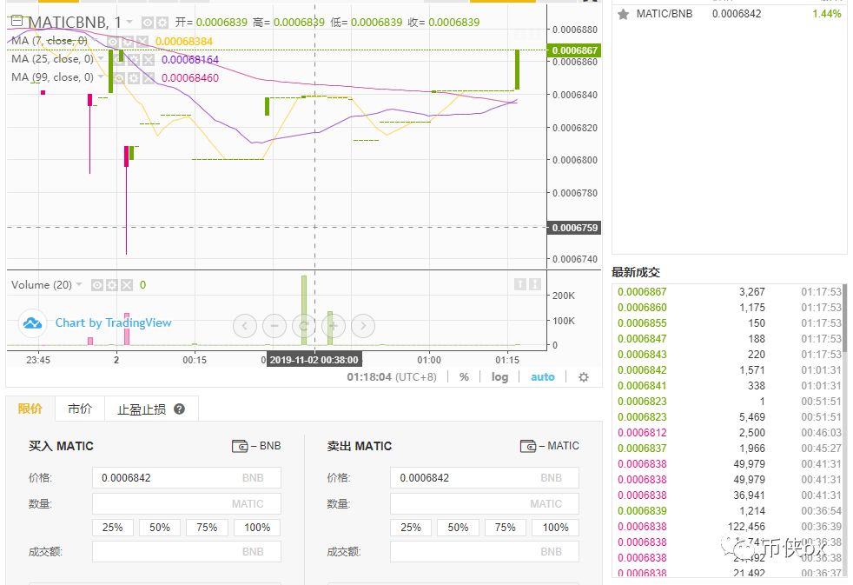853x585 pixels.
Task: Click the 2019-11-02 00:38:00 time label
Action: point(314,360)
